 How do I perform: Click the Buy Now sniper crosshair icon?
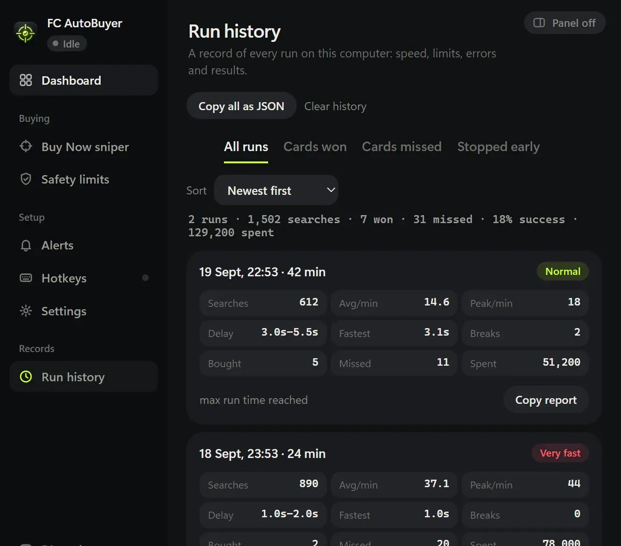click(x=26, y=146)
